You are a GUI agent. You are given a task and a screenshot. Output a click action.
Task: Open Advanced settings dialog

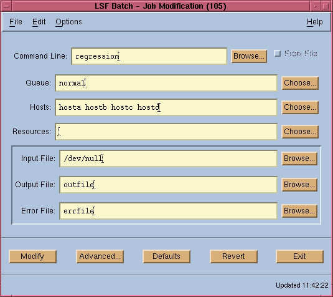(x=100, y=256)
